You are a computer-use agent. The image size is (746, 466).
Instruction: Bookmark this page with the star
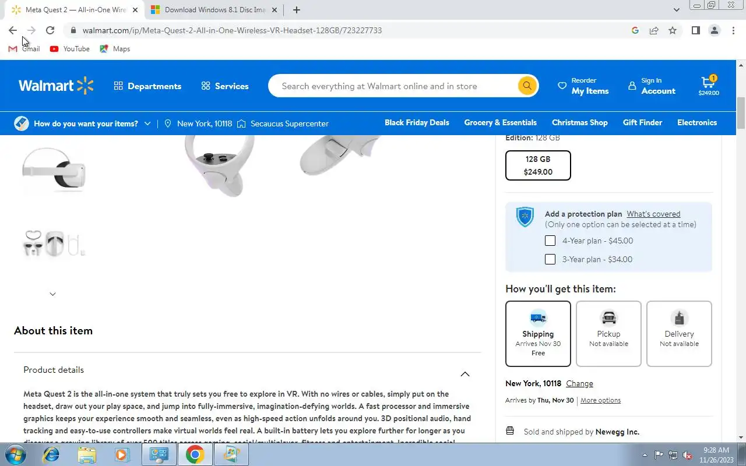click(673, 30)
